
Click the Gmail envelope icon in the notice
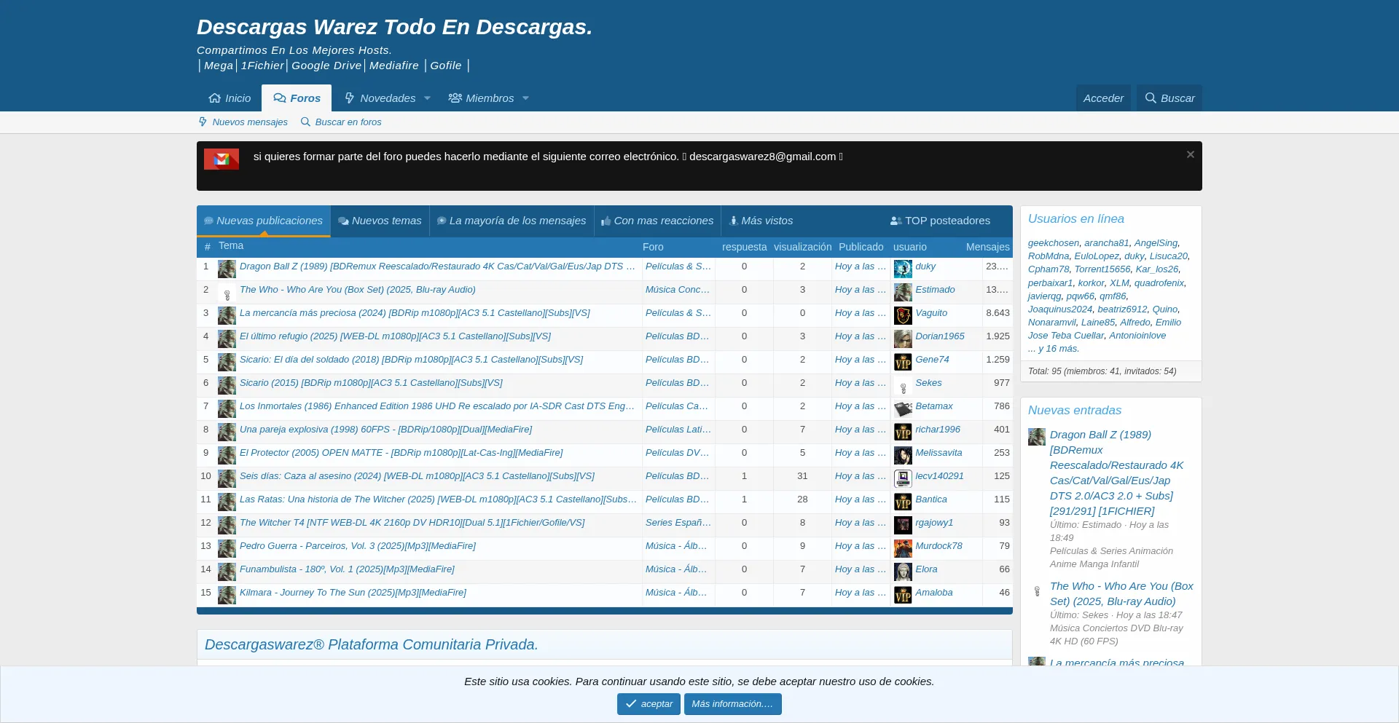tap(222, 159)
